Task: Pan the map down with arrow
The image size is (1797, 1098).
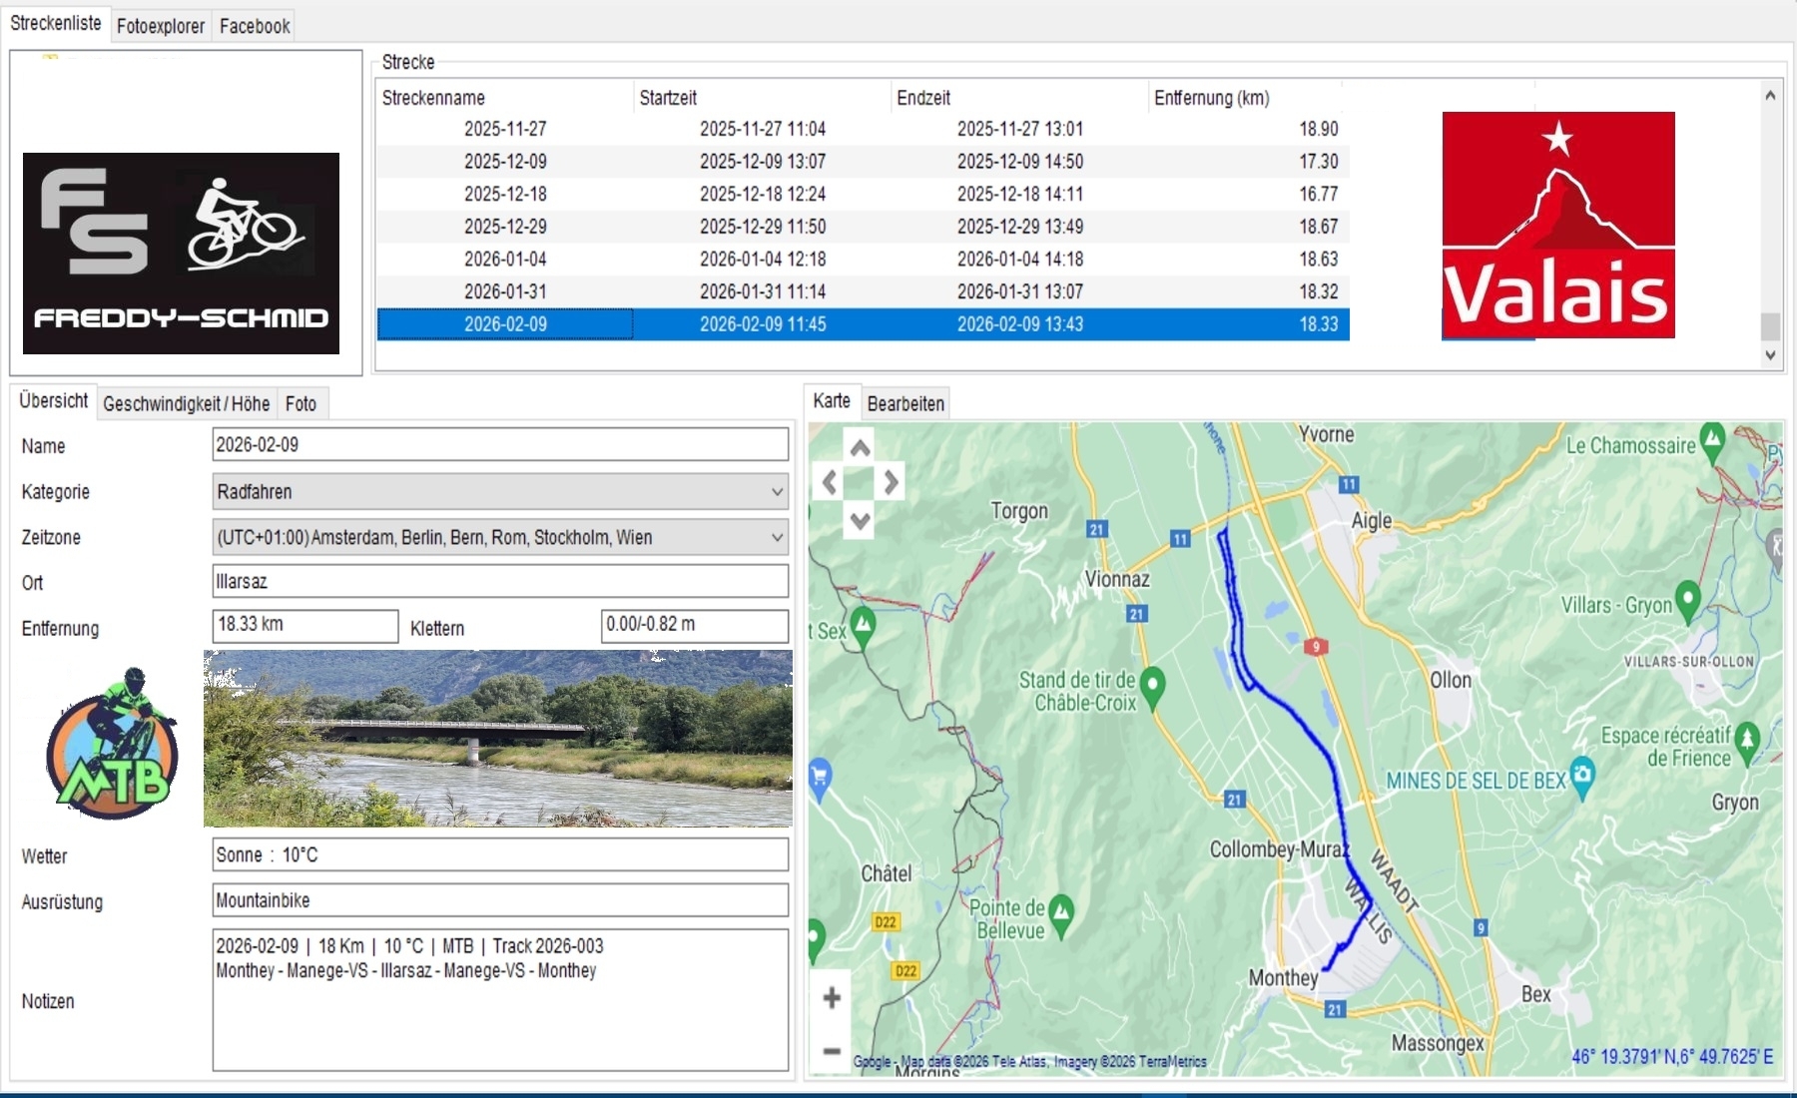Action: click(x=860, y=520)
